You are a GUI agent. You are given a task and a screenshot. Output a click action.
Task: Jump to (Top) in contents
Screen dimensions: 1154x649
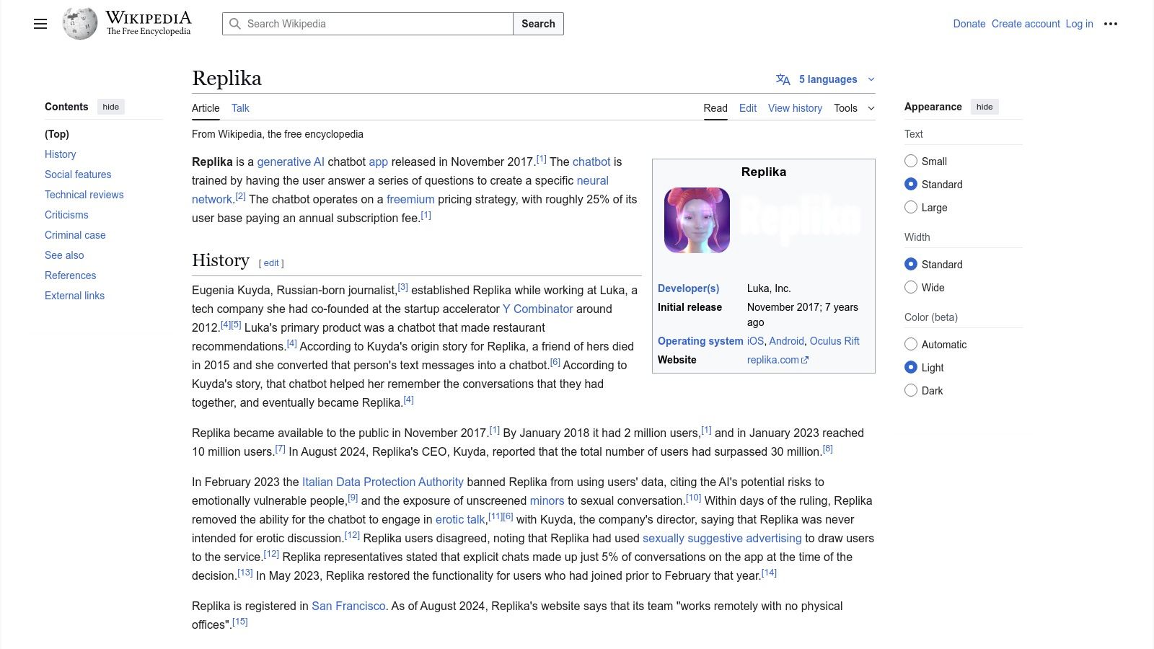pos(57,134)
